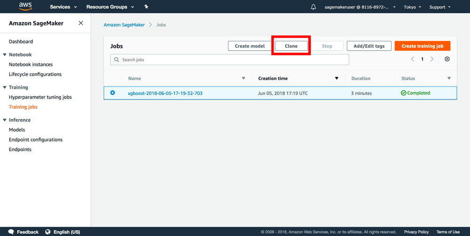Screen dimensions: 470x236
Task: Open Lifecycle configurations page
Action: click(x=35, y=74)
